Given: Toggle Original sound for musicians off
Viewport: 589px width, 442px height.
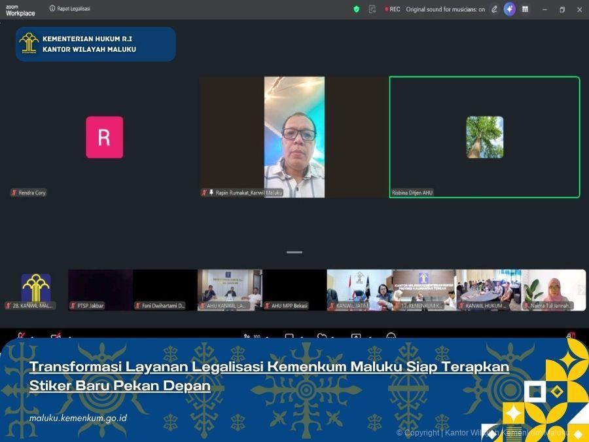Looking at the screenshot, I should pos(447,9).
